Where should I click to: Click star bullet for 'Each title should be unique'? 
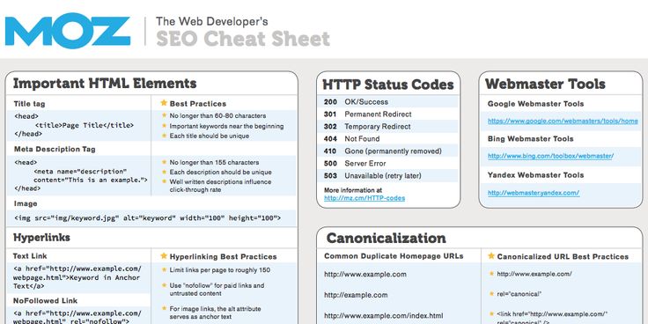point(164,136)
